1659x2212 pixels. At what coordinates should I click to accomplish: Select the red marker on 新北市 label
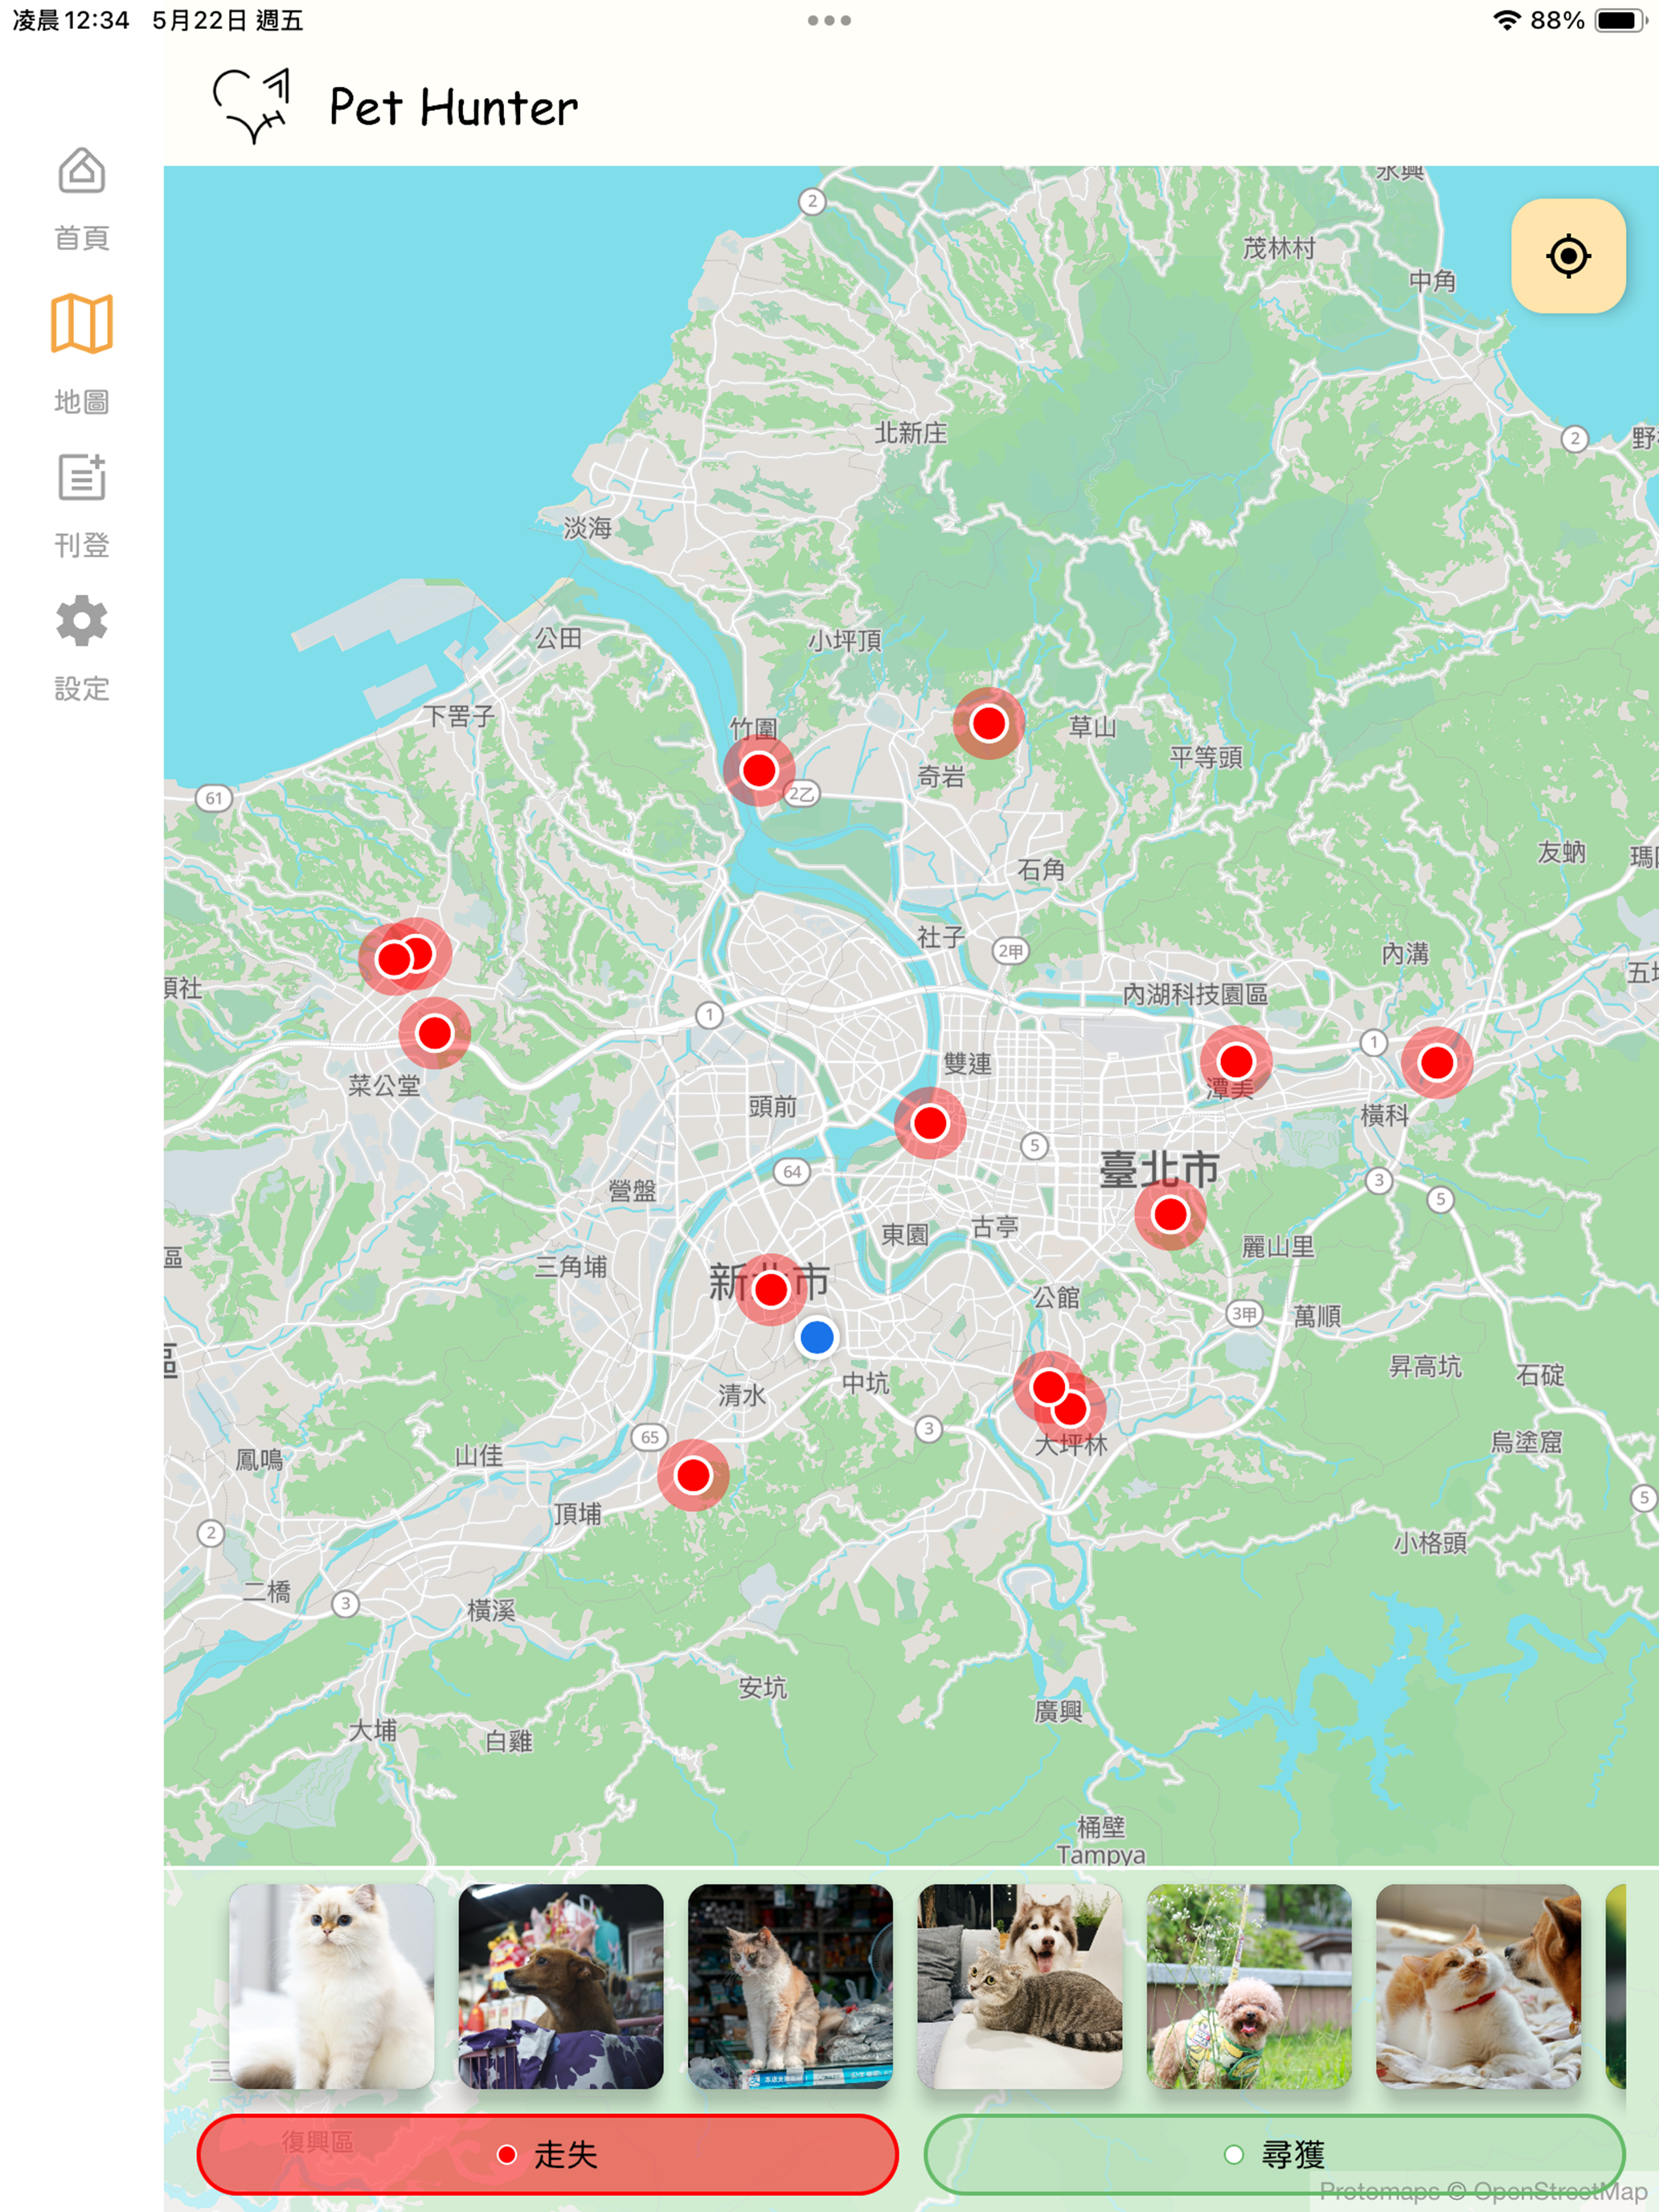click(x=771, y=1289)
